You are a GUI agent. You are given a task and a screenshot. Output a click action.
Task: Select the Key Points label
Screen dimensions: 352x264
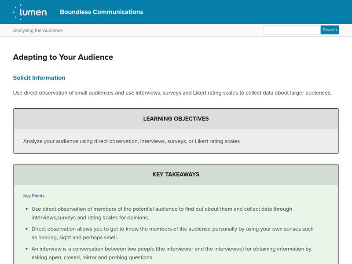(34, 196)
